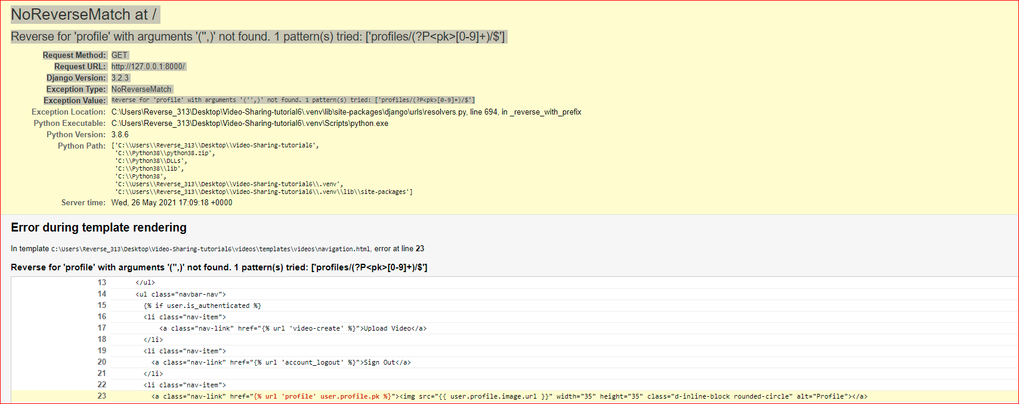Click the bold Reverse for 'profile' message above the code
This screenshot has width=1019, height=404.
tap(219, 267)
